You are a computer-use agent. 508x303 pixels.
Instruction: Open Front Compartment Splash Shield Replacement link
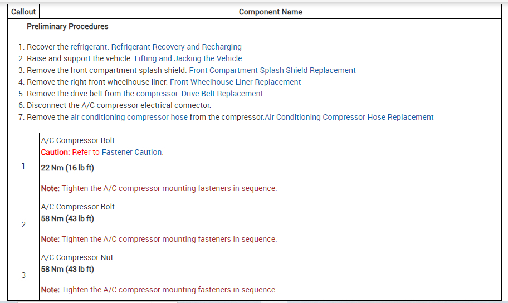(272, 70)
